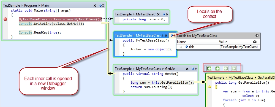This screenshot has width=275, height=107.
Task: Select the MyTestBaseClass breadcrumb in GetParallelSum window
Action: coord(241,77)
